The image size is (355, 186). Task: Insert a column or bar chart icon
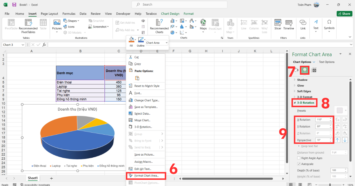pyautogui.click(x=173, y=21)
